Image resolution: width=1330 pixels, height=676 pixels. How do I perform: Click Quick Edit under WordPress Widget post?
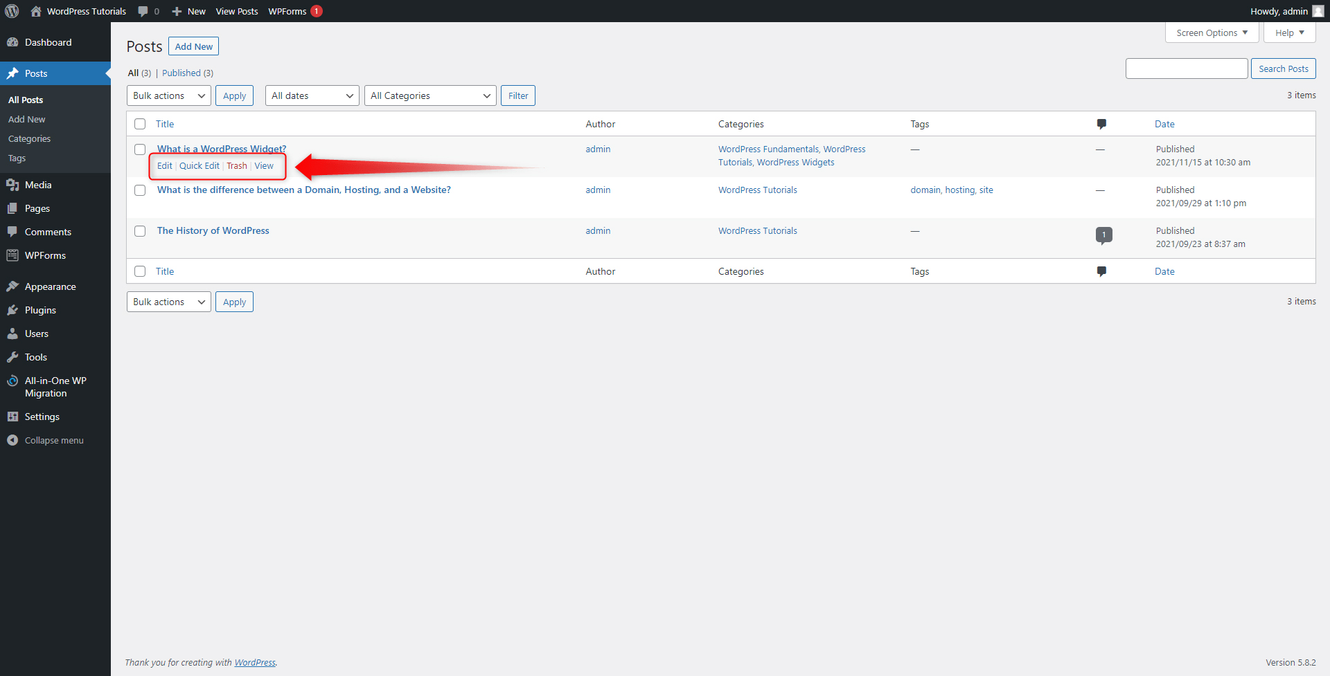[199, 165]
